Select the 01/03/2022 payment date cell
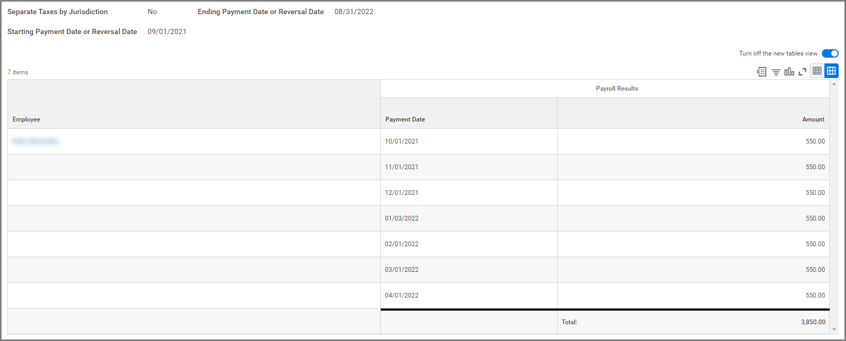 coord(469,218)
